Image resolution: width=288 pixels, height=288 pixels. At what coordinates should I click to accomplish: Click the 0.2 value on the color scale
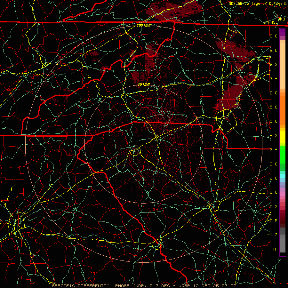tap(274, 207)
